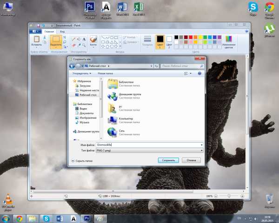This screenshot has height=223, width=279.
Task: Open the Windows Start menu
Action: point(6,218)
